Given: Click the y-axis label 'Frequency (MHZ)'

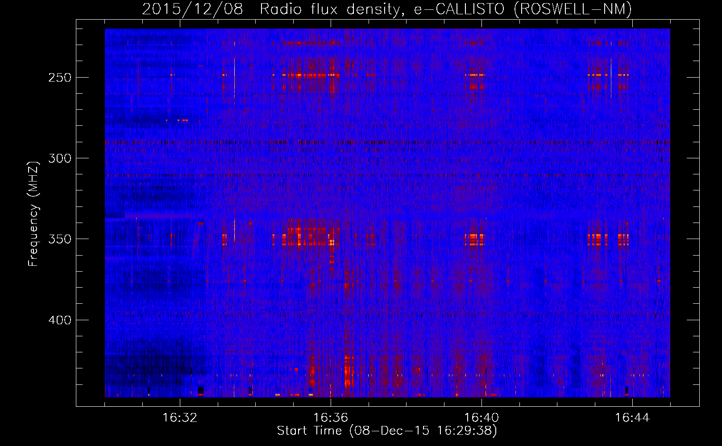Looking at the screenshot, I should tap(33, 213).
